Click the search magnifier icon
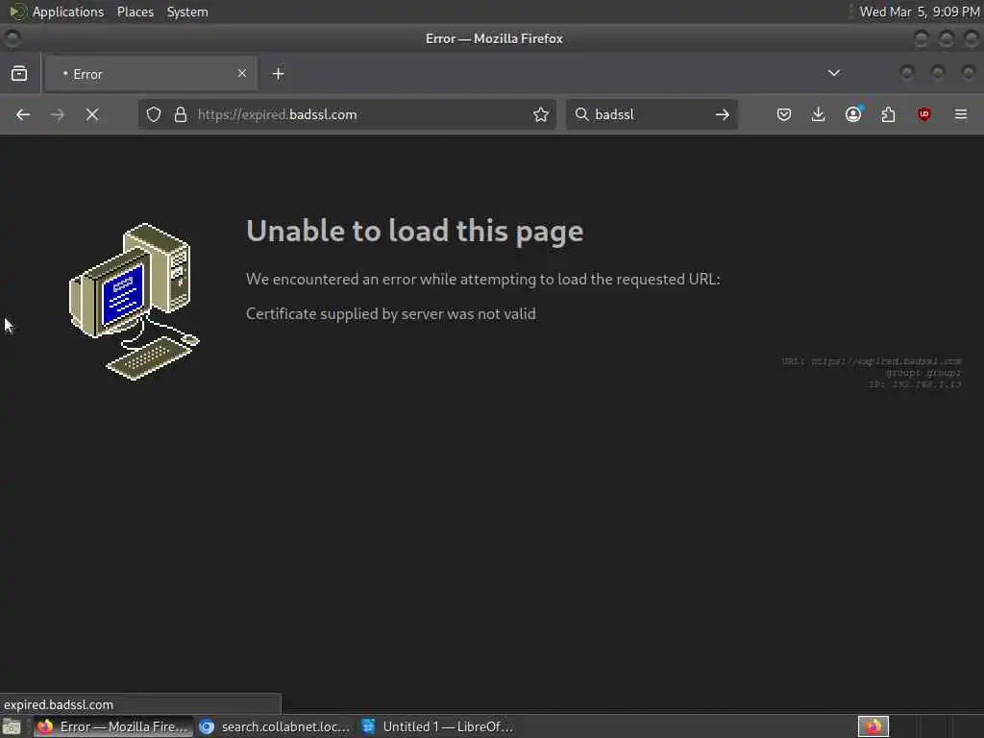The image size is (984, 738). (x=581, y=115)
